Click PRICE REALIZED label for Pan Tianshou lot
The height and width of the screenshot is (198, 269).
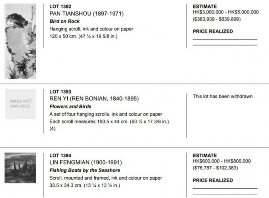click(x=213, y=31)
